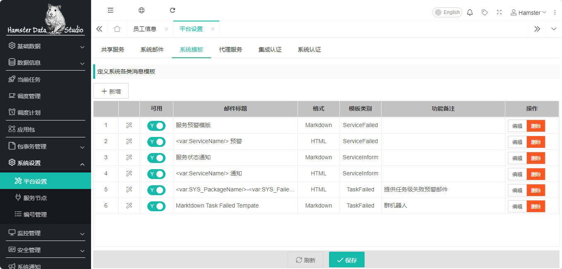Toggle the English language switch
Viewport: 562px width, 269px height.
[447, 12]
